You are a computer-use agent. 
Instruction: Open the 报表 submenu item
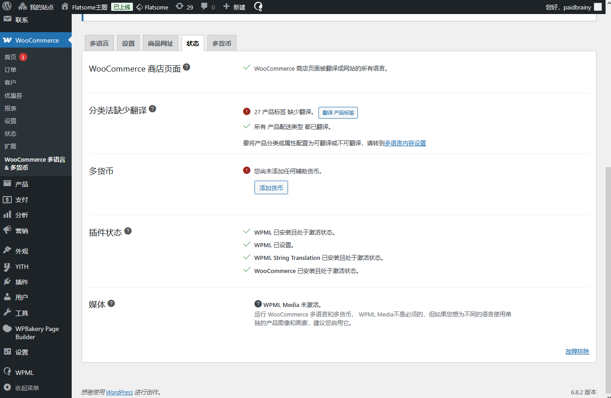pos(10,108)
